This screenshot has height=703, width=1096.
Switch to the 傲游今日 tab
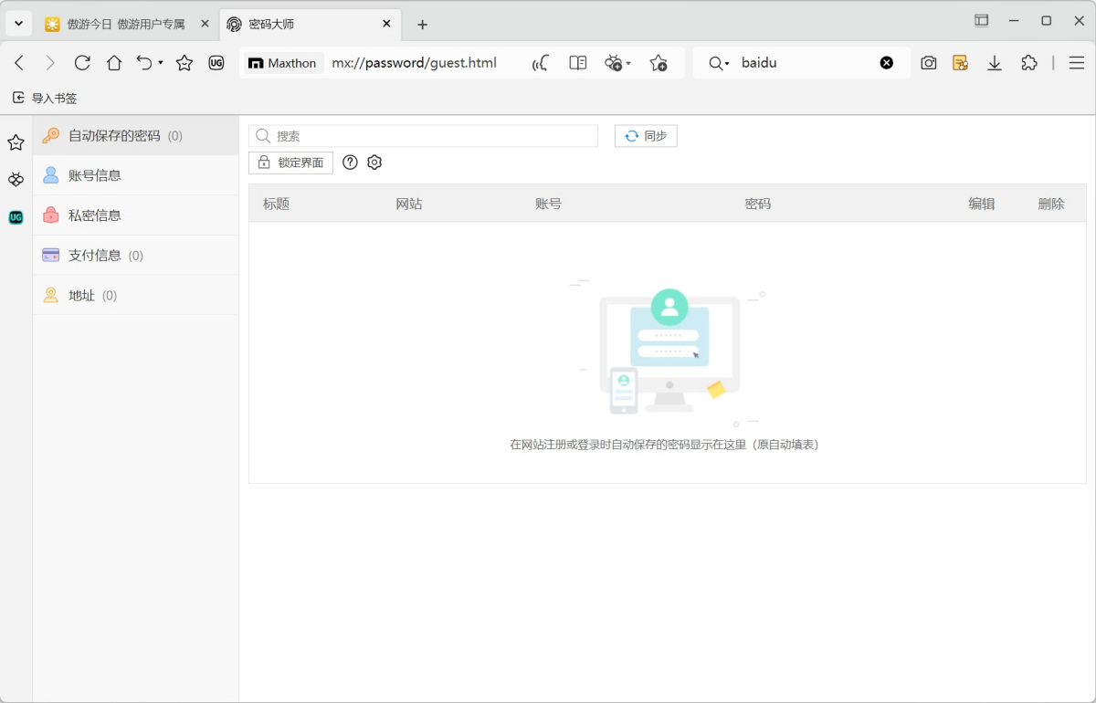[x=123, y=25]
